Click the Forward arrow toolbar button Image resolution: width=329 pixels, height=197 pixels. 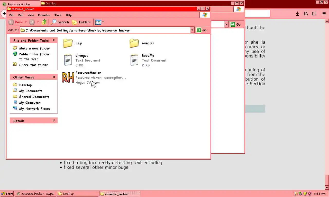[32, 22]
